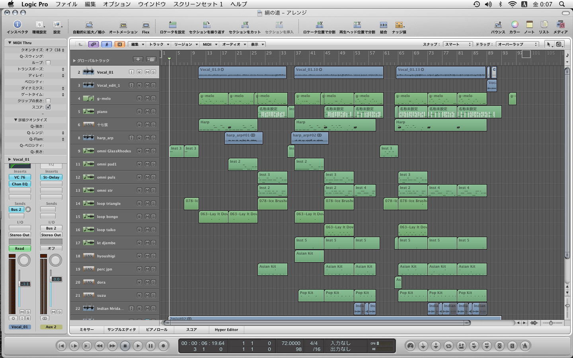Click the duplicate track button in the track header
This screenshot has width=573, height=358.
coord(151,59)
